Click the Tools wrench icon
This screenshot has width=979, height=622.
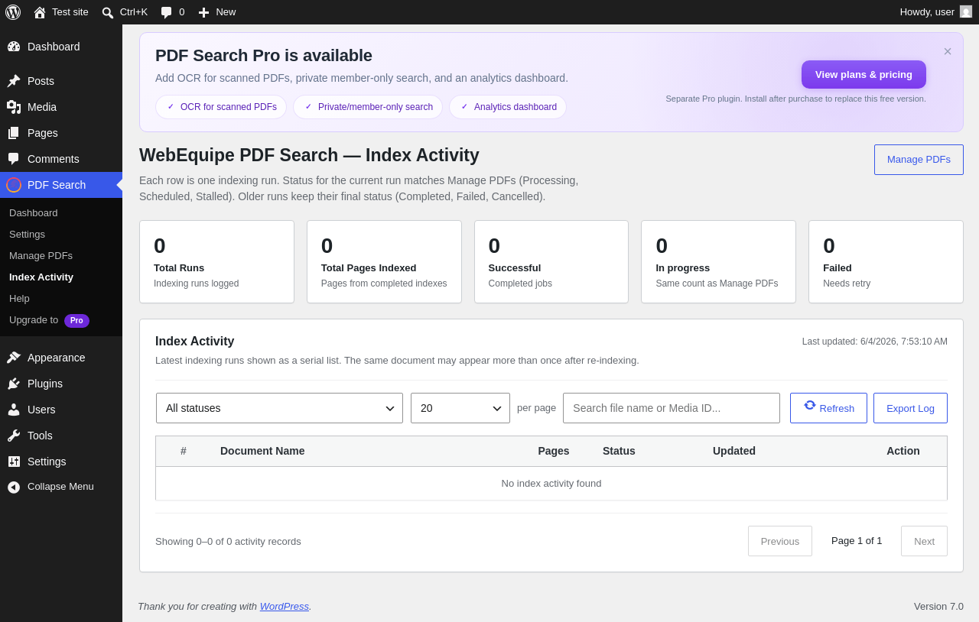click(14, 436)
